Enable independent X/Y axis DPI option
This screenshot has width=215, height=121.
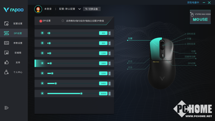pos(63,21)
